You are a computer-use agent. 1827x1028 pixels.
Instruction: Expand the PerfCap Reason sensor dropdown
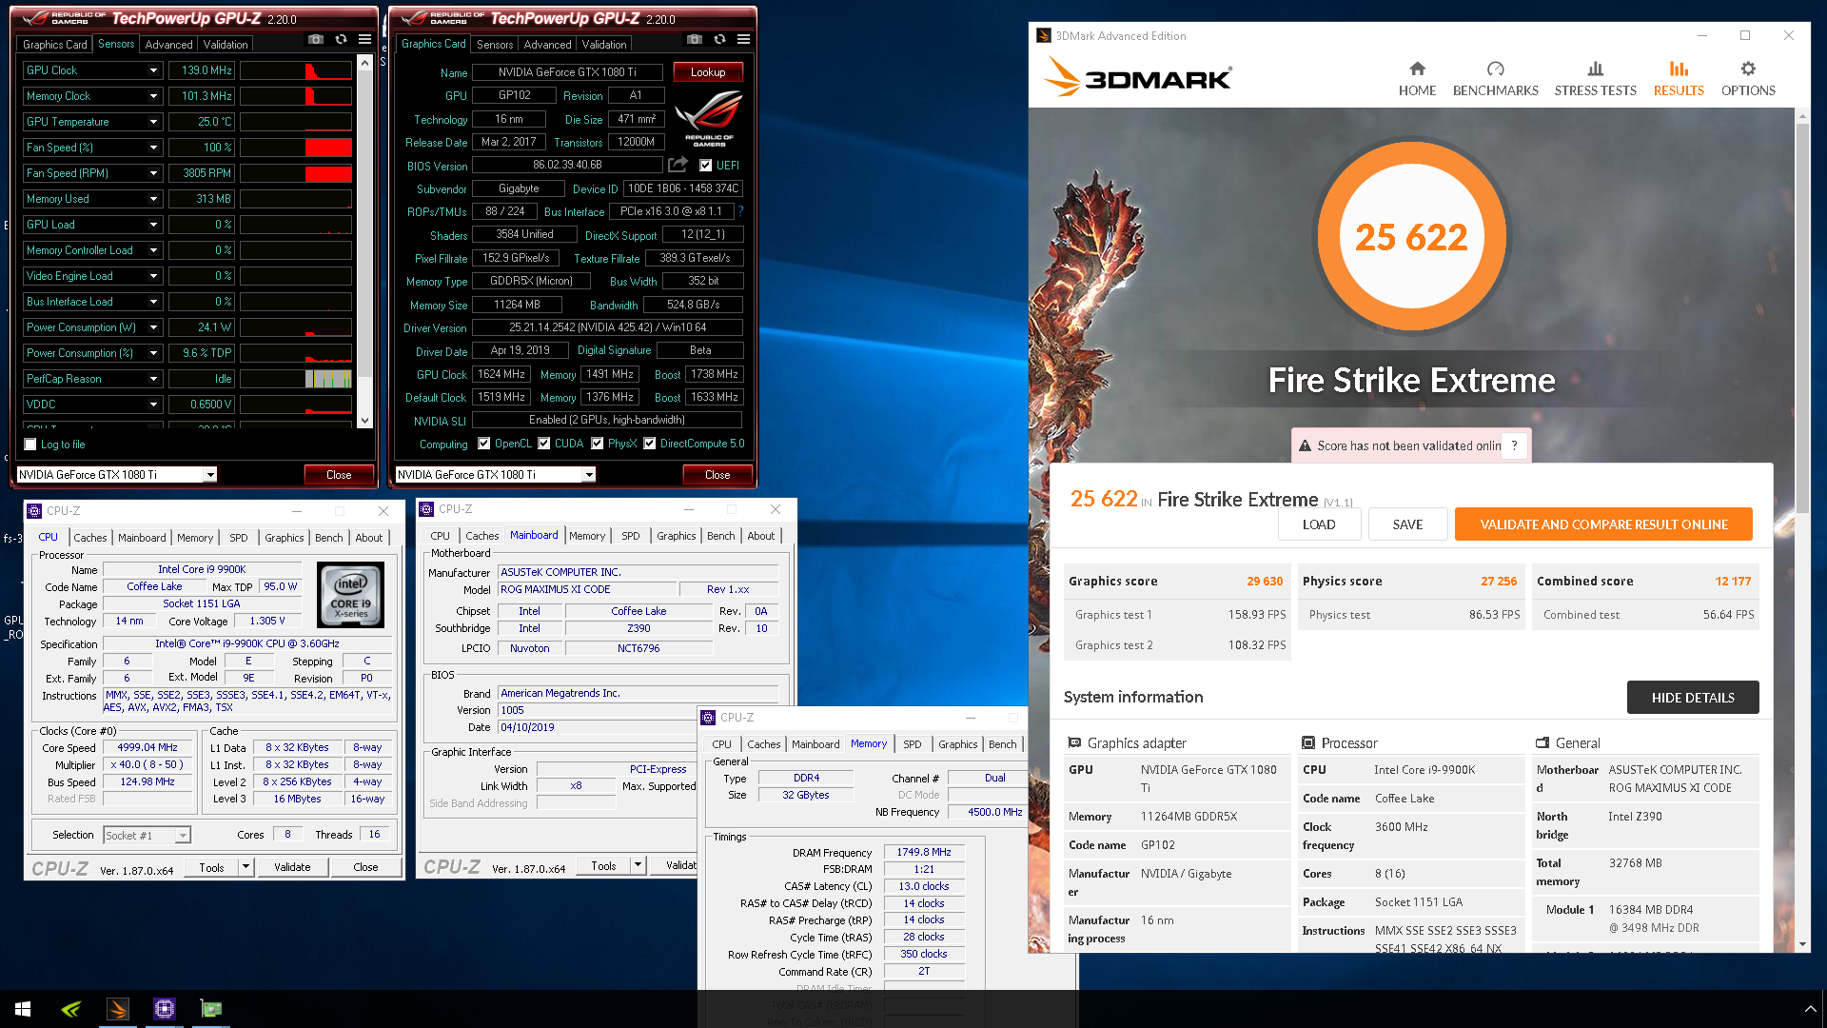[x=153, y=379]
